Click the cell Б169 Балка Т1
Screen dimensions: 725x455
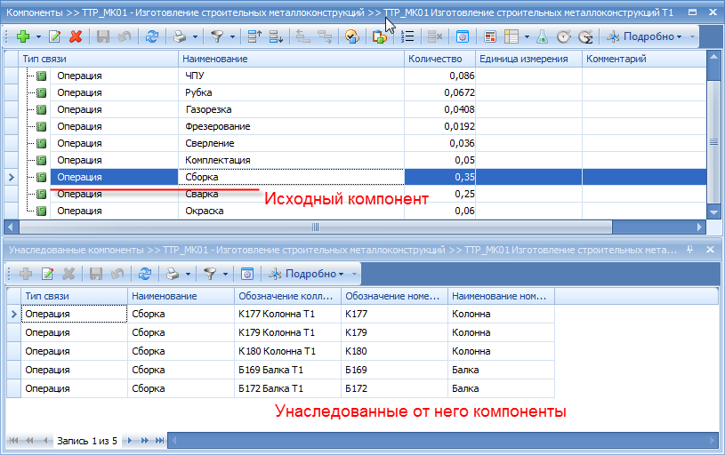pos(287,370)
